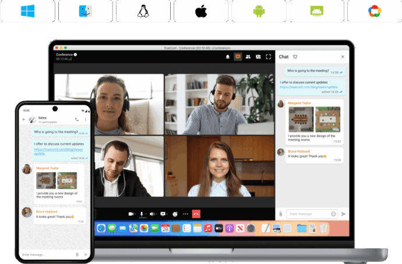Open Podcasts from the dock
The image size is (402, 264).
pos(230,228)
